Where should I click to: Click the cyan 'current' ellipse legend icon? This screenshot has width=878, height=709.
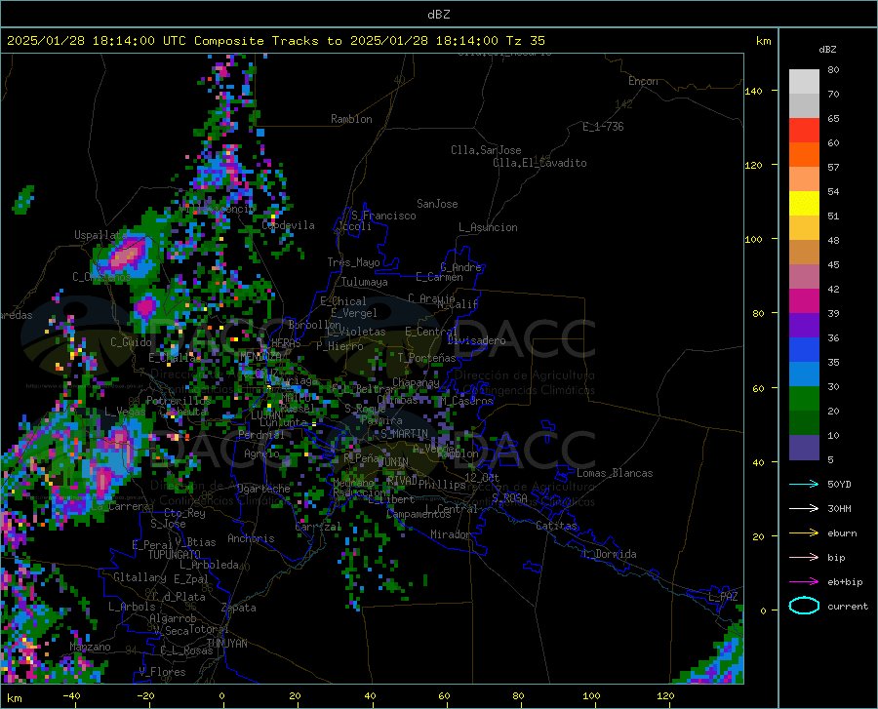click(x=804, y=606)
